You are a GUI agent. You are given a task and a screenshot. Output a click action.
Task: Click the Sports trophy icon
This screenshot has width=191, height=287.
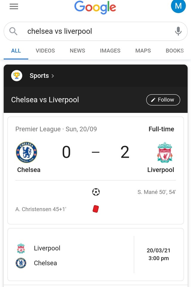coord(17,76)
